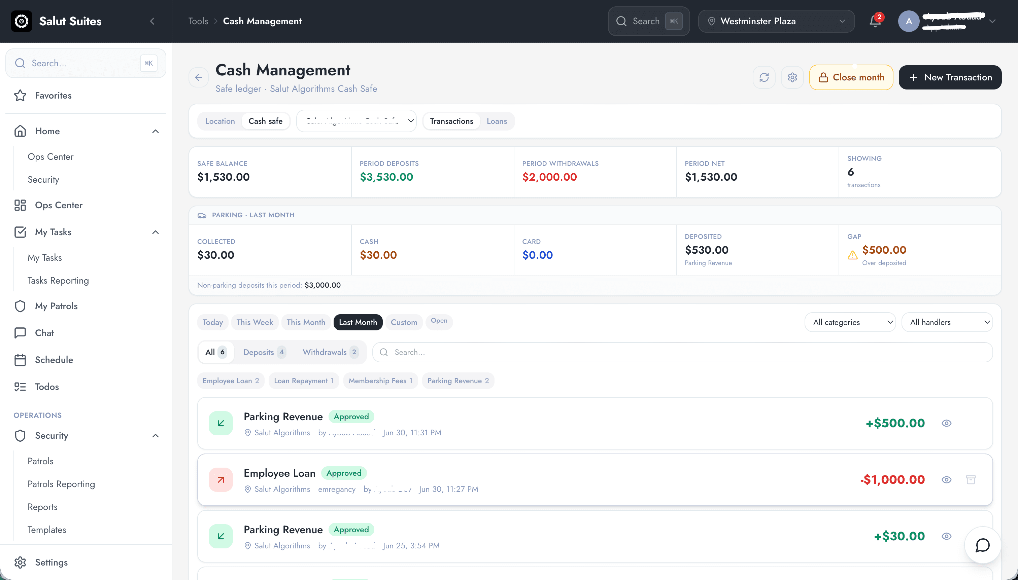The width and height of the screenshot is (1018, 580).
Task: Click the deposit arrow icon for +$500.00 Parking Revenue
Action: click(x=221, y=423)
